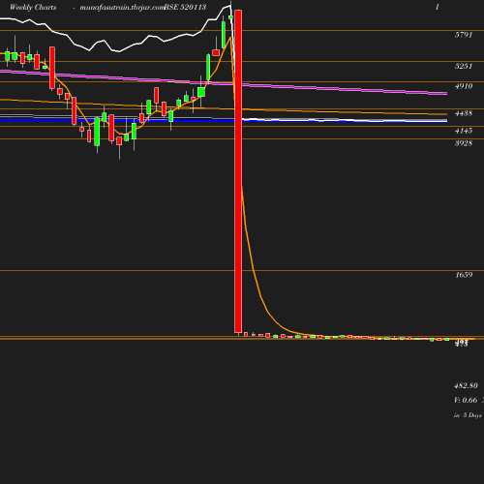This screenshot has height=484, width=484.
Task: Click the 4438 price level label
Action: tap(464, 113)
